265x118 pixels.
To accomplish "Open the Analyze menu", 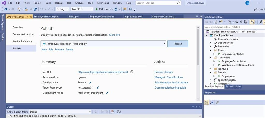I will click(x=79, y=3).
